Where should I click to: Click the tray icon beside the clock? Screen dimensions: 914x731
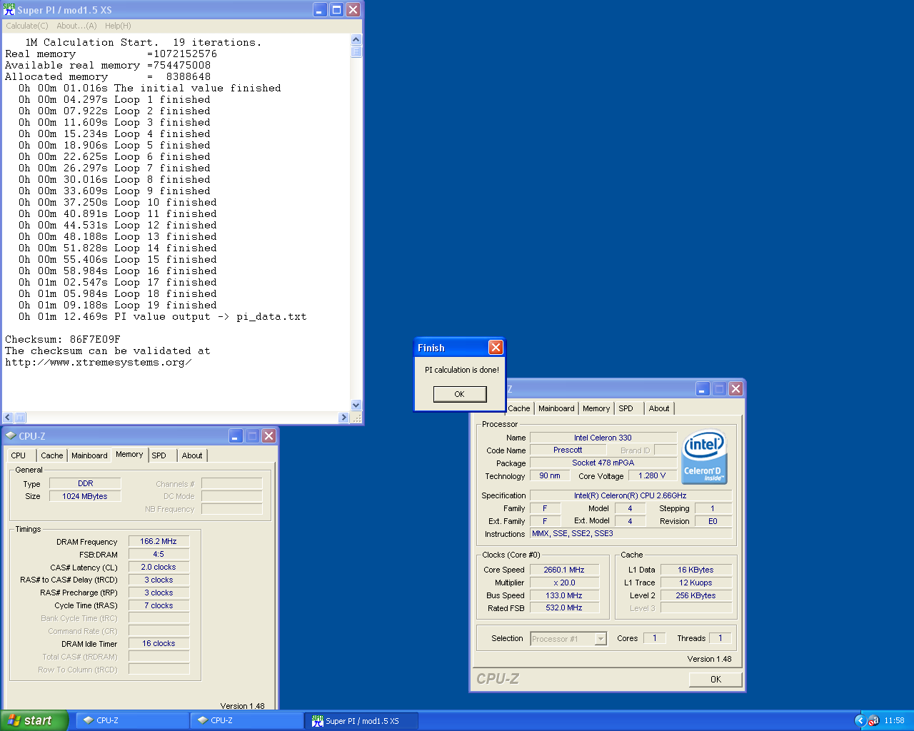[x=873, y=720]
